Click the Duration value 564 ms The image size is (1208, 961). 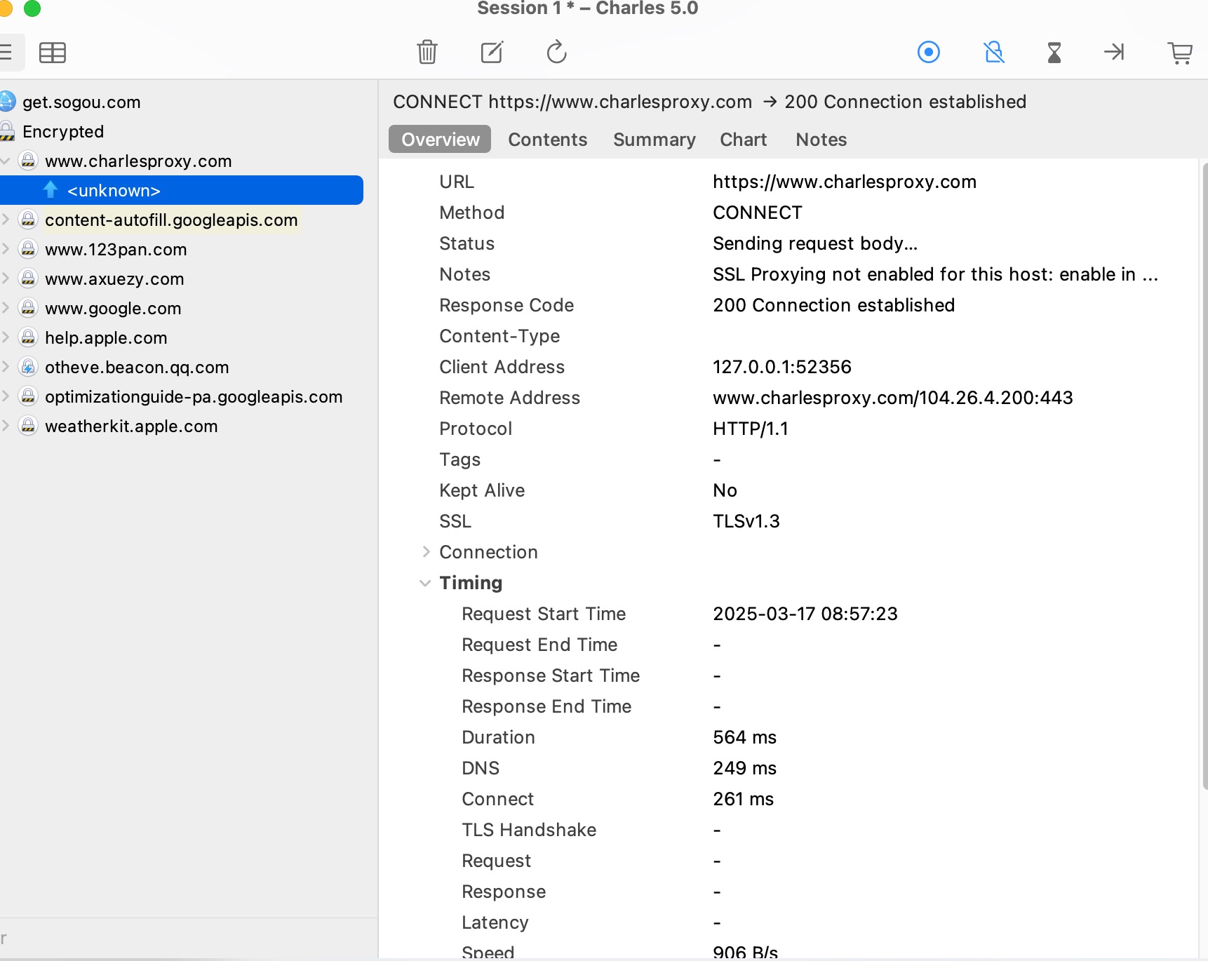[744, 737]
